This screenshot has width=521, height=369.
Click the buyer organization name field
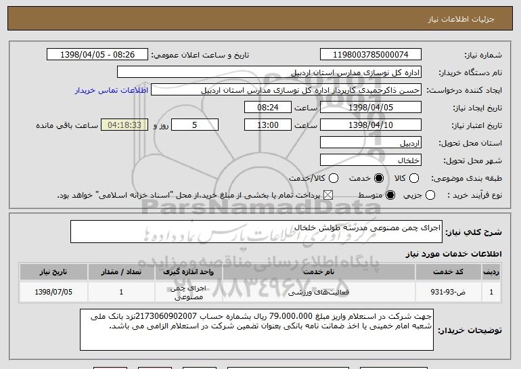click(x=269, y=72)
